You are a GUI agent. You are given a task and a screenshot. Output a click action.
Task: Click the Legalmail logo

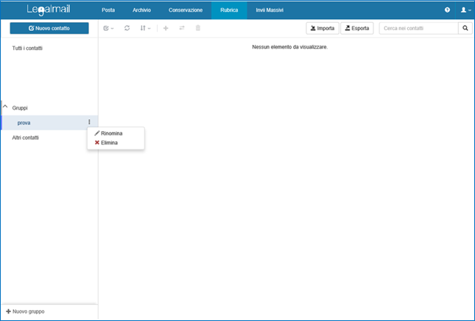tap(49, 10)
